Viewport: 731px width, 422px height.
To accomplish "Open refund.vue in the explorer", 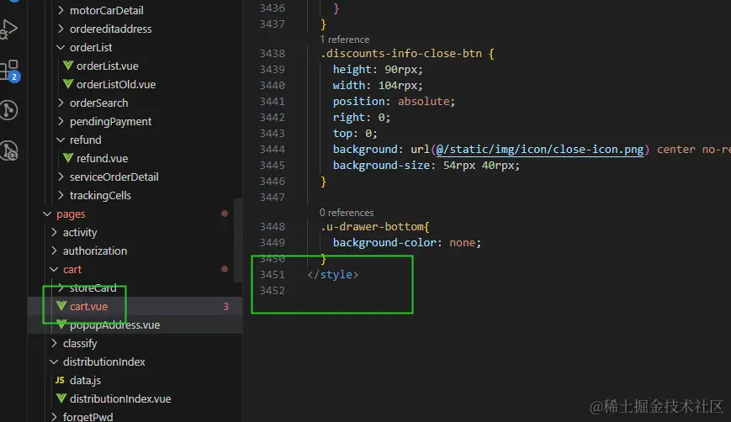I will (102, 158).
